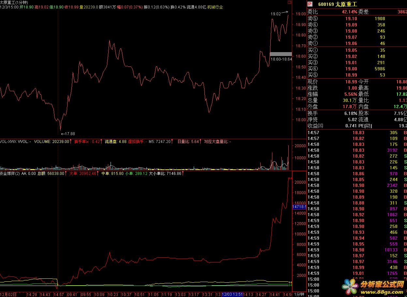Select the 14:58 trade with 3192 lots
407x297 pixels.
click(357, 150)
